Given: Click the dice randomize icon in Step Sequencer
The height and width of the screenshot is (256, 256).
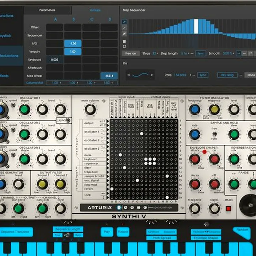Looking at the screenshot, I should 124,42.
